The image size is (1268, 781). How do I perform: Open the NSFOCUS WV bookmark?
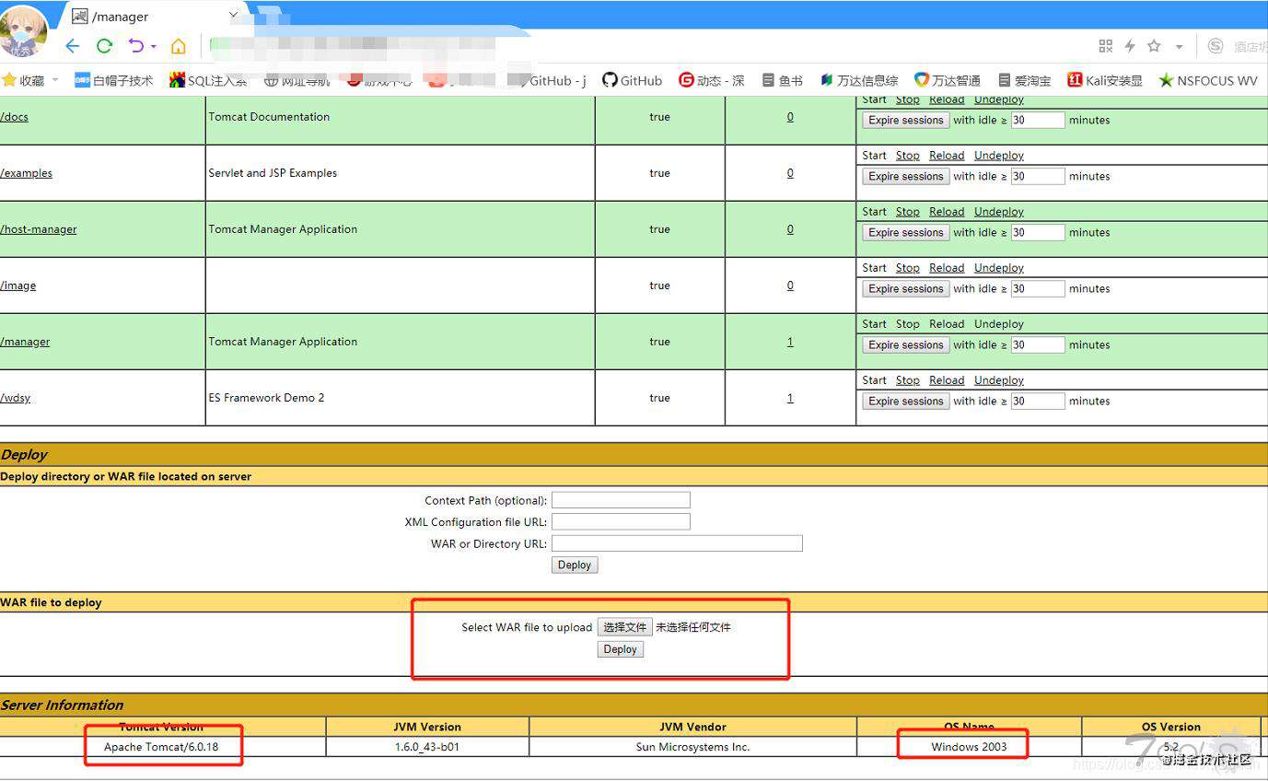pyautogui.click(x=1208, y=80)
